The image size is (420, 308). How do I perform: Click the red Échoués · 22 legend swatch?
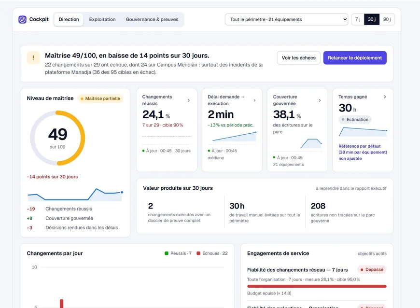pyautogui.click(x=198, y=253)
